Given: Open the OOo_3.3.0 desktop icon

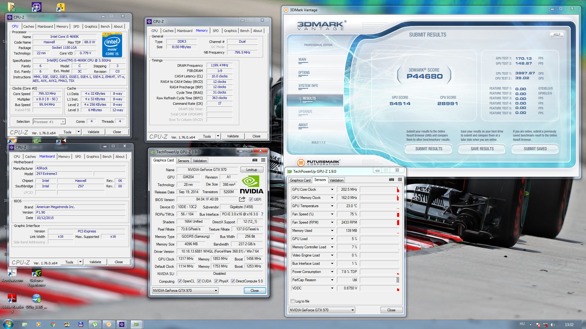Looking at the screenshot, I should pyautogui.click(x=36, y=302).
